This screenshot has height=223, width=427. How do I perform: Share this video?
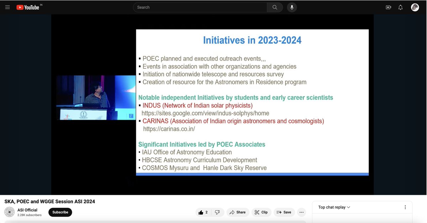click(x=238, y=212)
